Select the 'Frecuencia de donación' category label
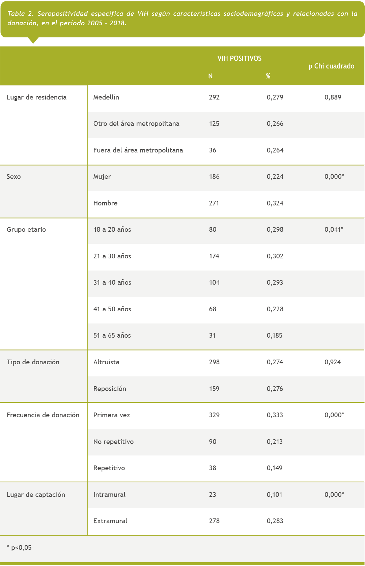The image size is (365, 566). [43, 415]
